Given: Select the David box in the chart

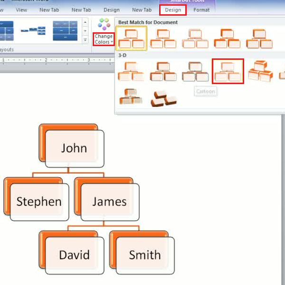Looking at the screenshot, I should [71, 253].
